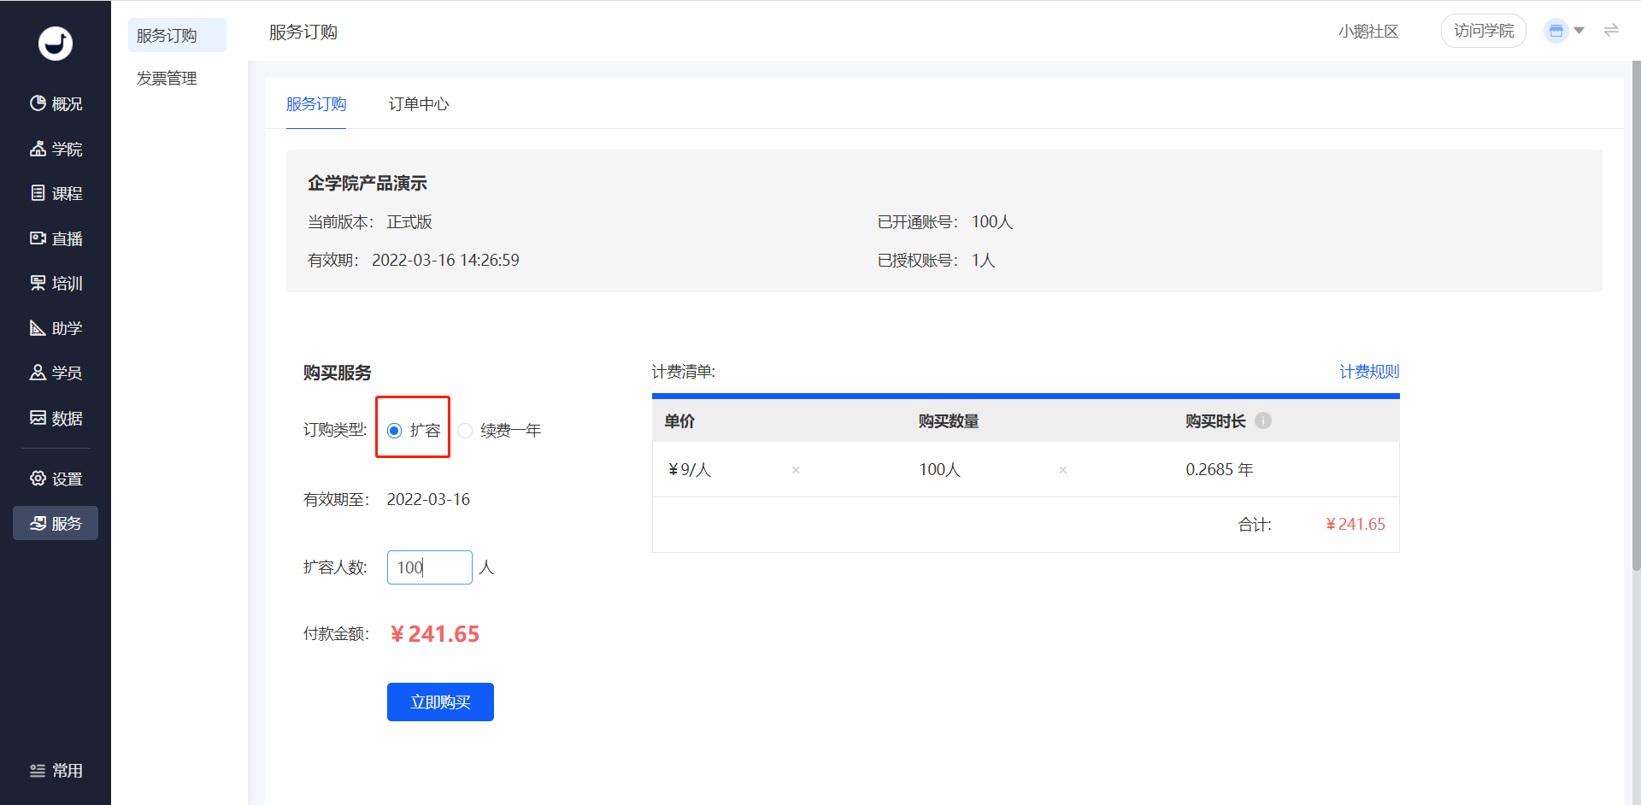Click the 购买服务 section heading

pos(338,373)
